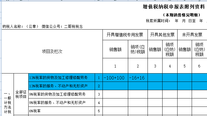Image resolution: width=207 pixels, height=116 pixels.
Task: Select the 项目及栏次 merged header cell
Action: [52, 51]
